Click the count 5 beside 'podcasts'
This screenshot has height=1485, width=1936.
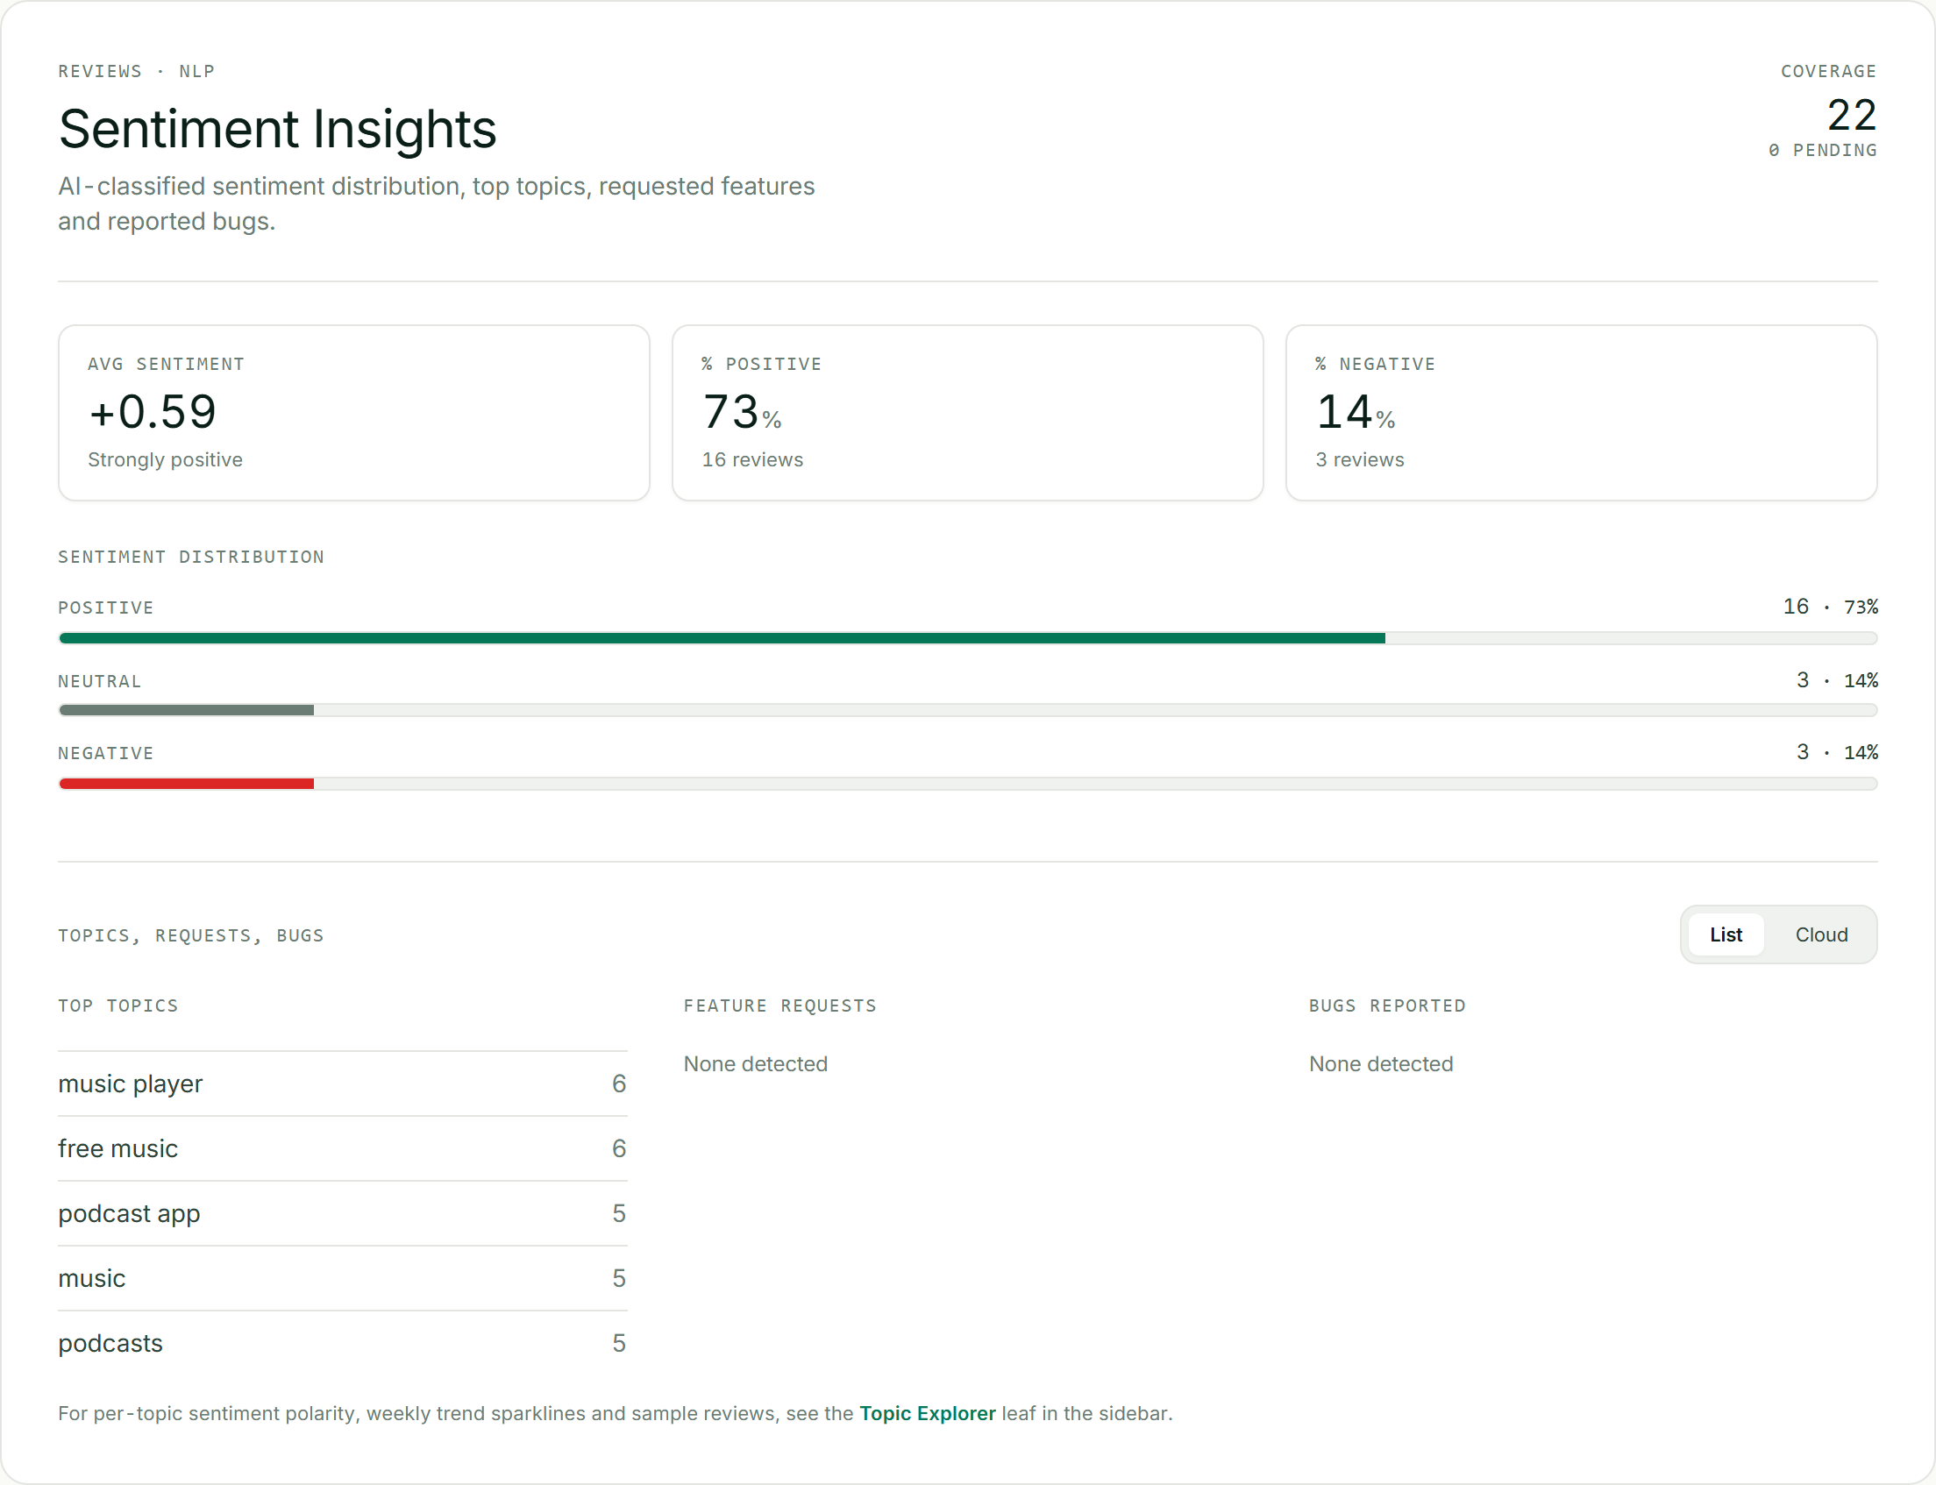[x=619, y=1344]
